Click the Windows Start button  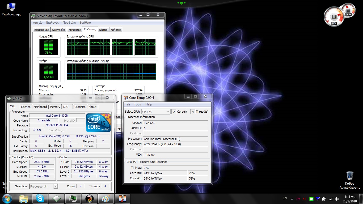click(x=7, y=198)
